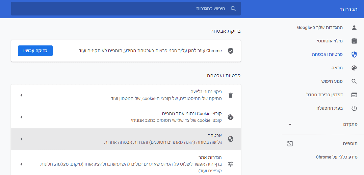Click the clipboard autofill icon in sidebar
This screenshot has height=175, width=364.
tap(354, 41)
